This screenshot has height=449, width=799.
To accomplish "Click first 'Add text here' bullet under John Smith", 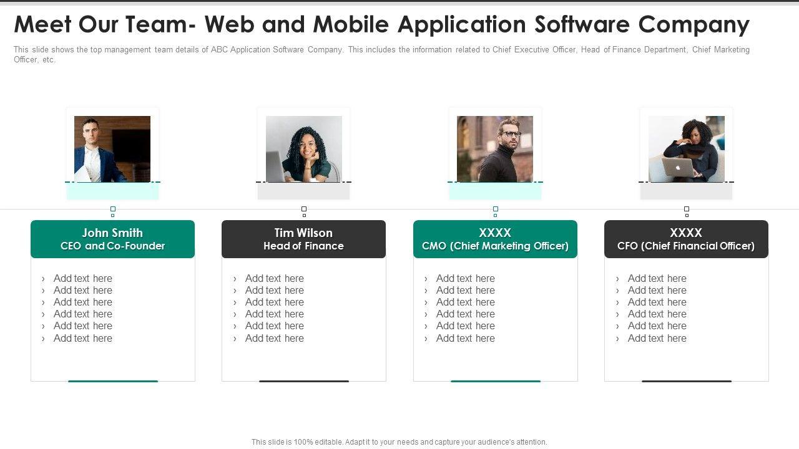I will 83,279.
